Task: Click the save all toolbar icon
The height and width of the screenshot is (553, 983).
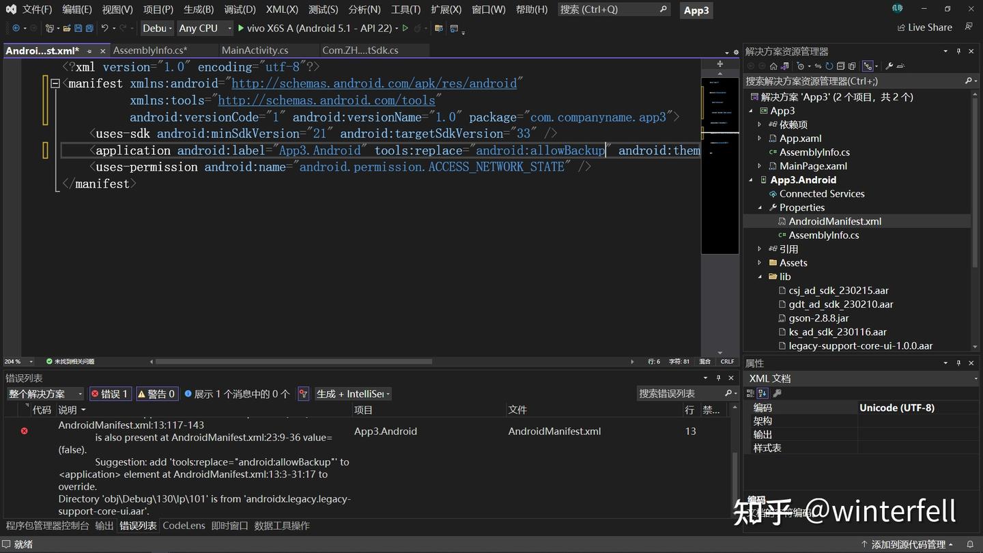Action: click(89, 28)
